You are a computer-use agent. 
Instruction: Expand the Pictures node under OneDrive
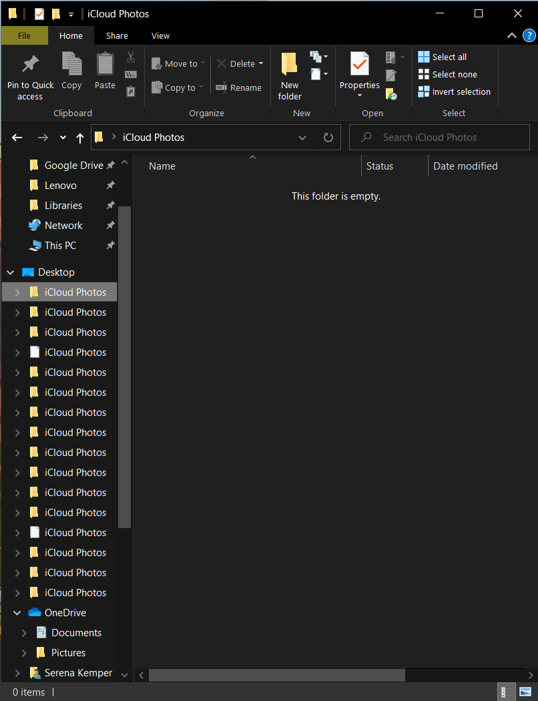(24, 653)
